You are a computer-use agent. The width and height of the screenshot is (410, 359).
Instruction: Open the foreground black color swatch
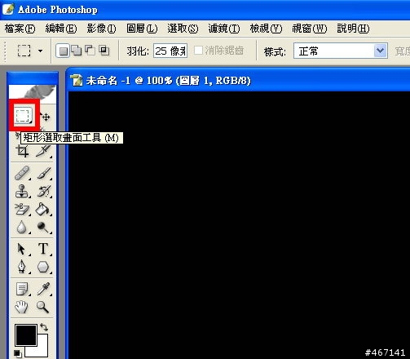pos(26,335)
